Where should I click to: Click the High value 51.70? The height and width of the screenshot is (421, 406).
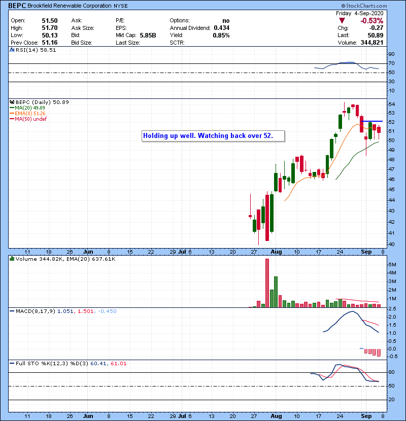point(50,28)
